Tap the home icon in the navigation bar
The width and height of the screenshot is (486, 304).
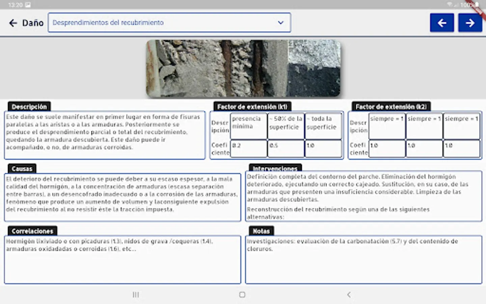pyautogui.click(x=242, y=295)
